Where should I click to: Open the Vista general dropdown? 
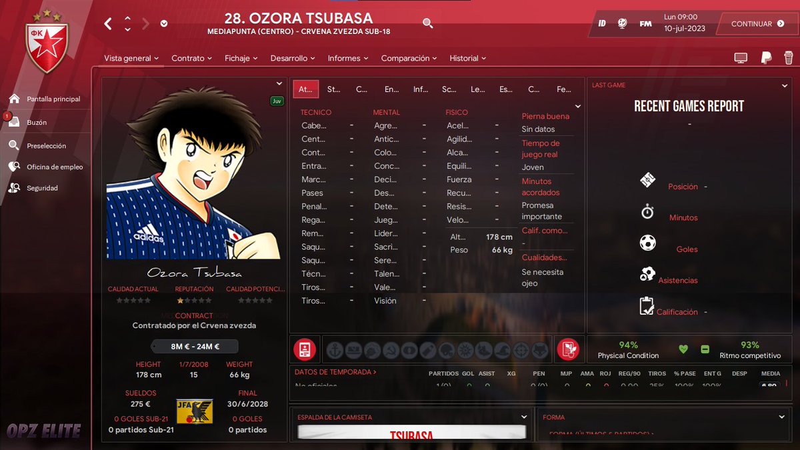click(131, 58)
